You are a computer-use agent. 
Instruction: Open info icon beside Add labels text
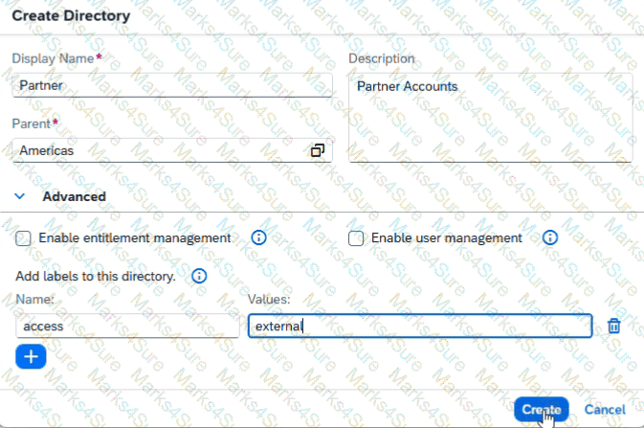[199, 276]
